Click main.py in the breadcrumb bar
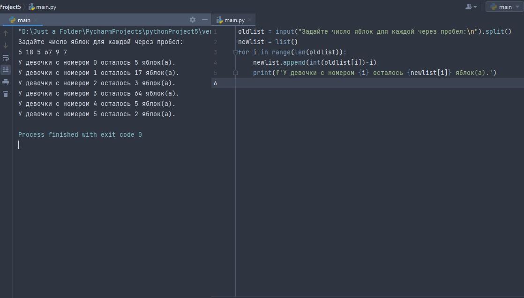Screen dimensions: 524x298 coord(43,7)
